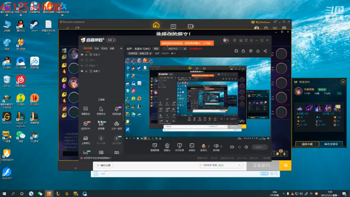Expand the chevron in white helper bar
The height and width of the screenshot is (197, 350).
tap(240, 165)
